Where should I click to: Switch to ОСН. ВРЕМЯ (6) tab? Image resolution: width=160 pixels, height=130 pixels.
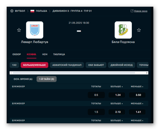coord(23,79)
